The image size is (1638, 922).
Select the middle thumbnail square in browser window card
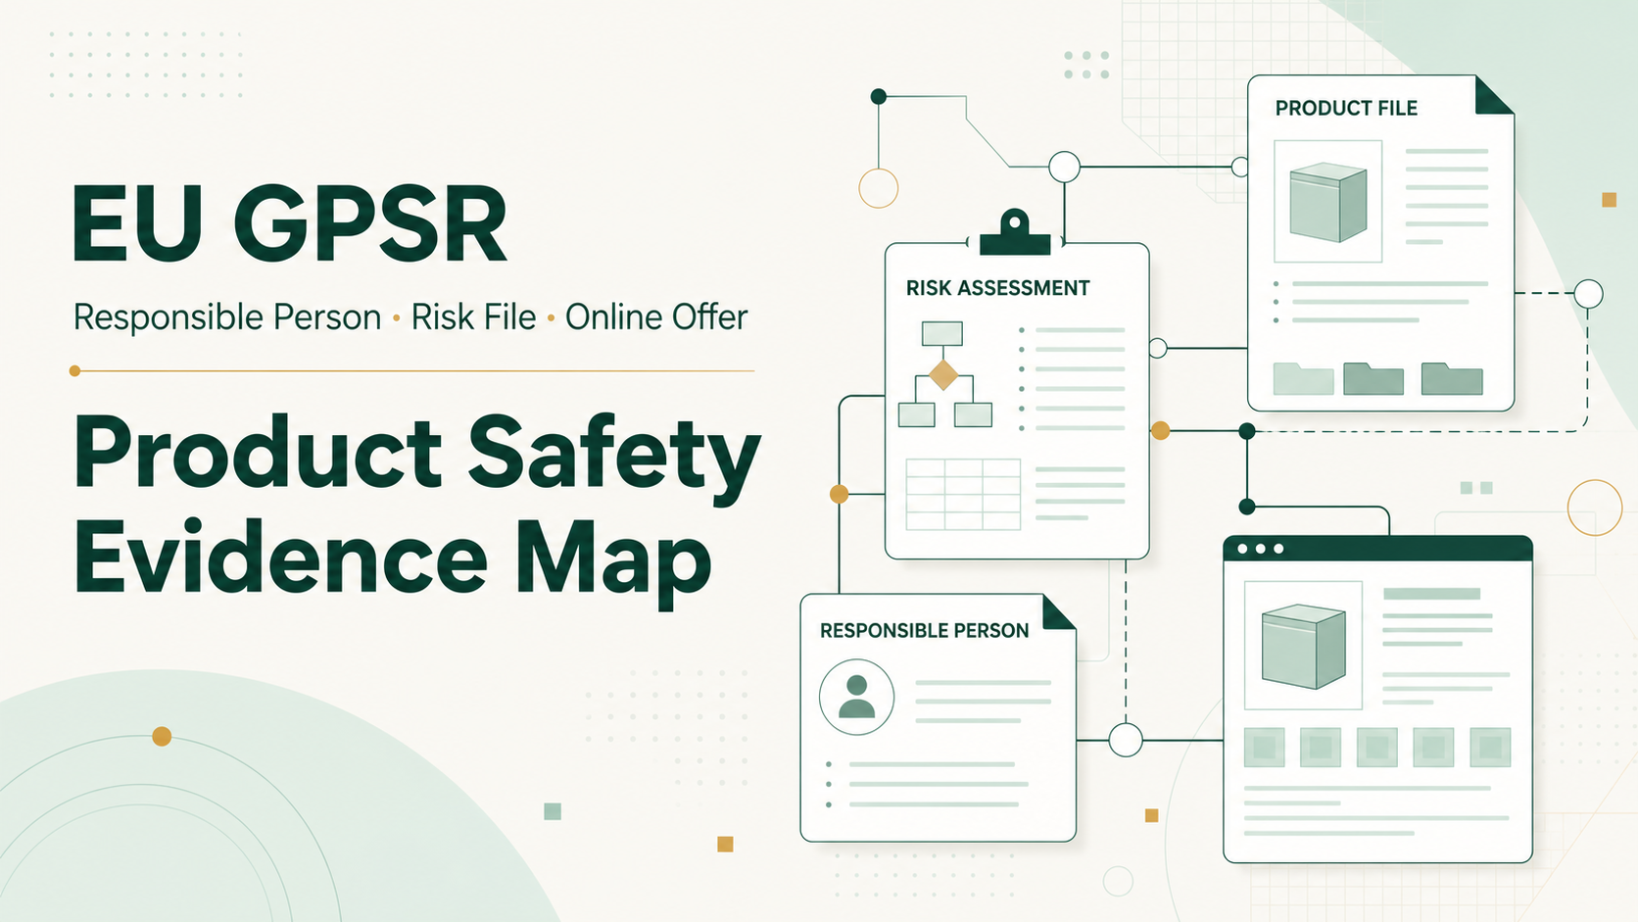tap(1376, 748)
